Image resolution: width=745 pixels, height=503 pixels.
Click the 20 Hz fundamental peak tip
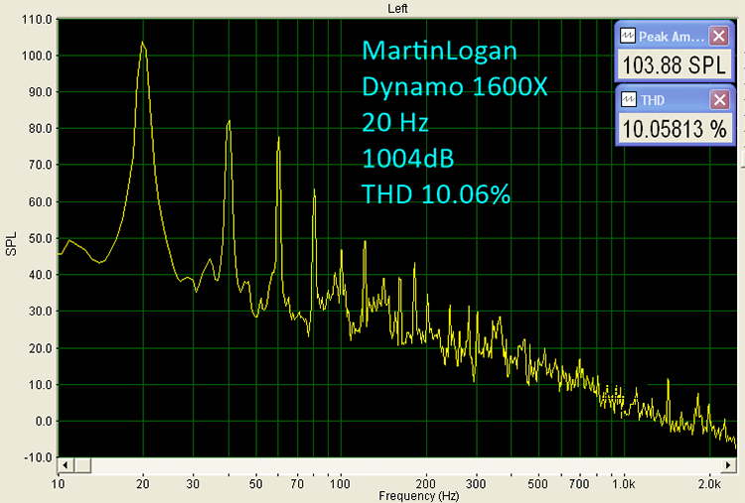coord(143,43)
